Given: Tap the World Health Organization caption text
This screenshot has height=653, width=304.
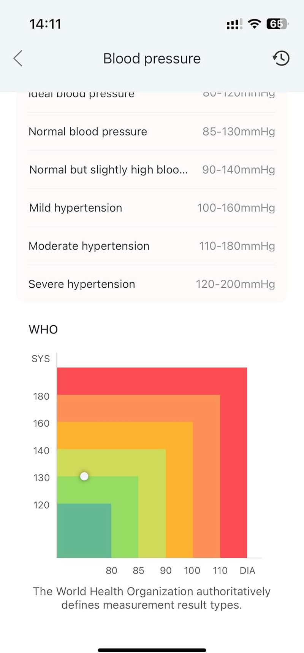Looking at the screenshot, I should pos(152,598).
